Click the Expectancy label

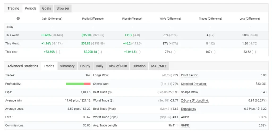[188, 109]
